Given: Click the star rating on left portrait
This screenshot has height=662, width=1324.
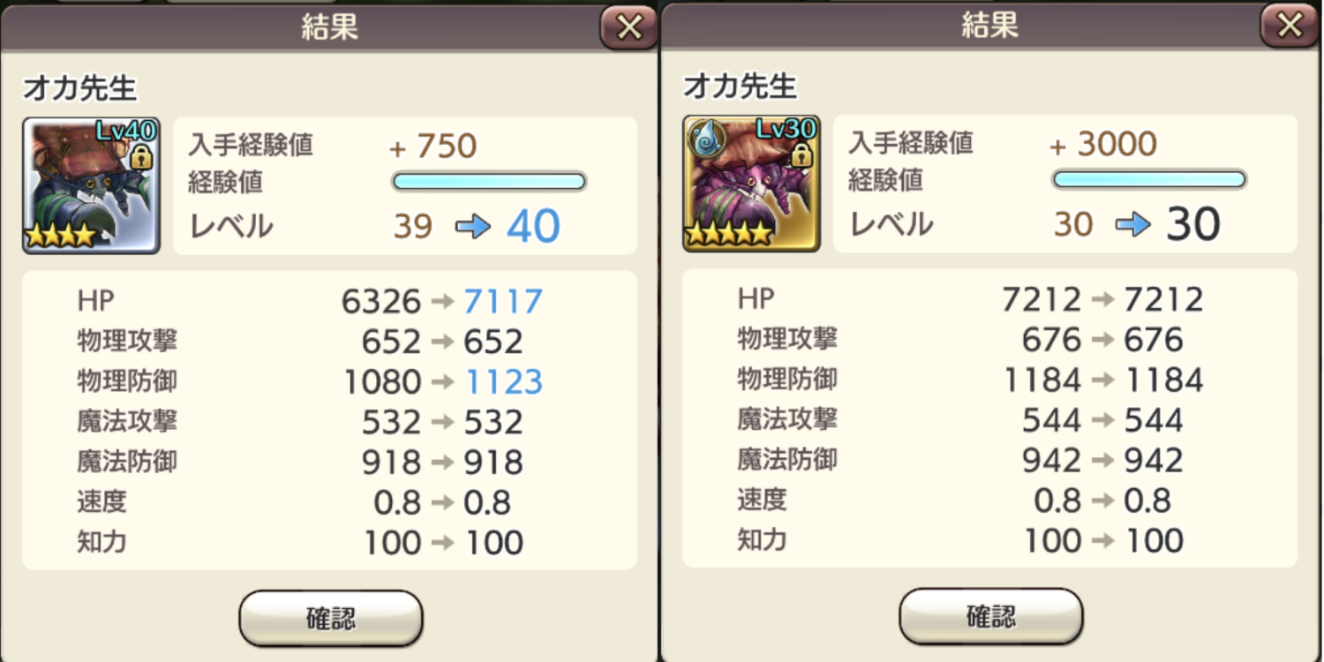Looking at the screenshot, I should click(x=61, y=236).
